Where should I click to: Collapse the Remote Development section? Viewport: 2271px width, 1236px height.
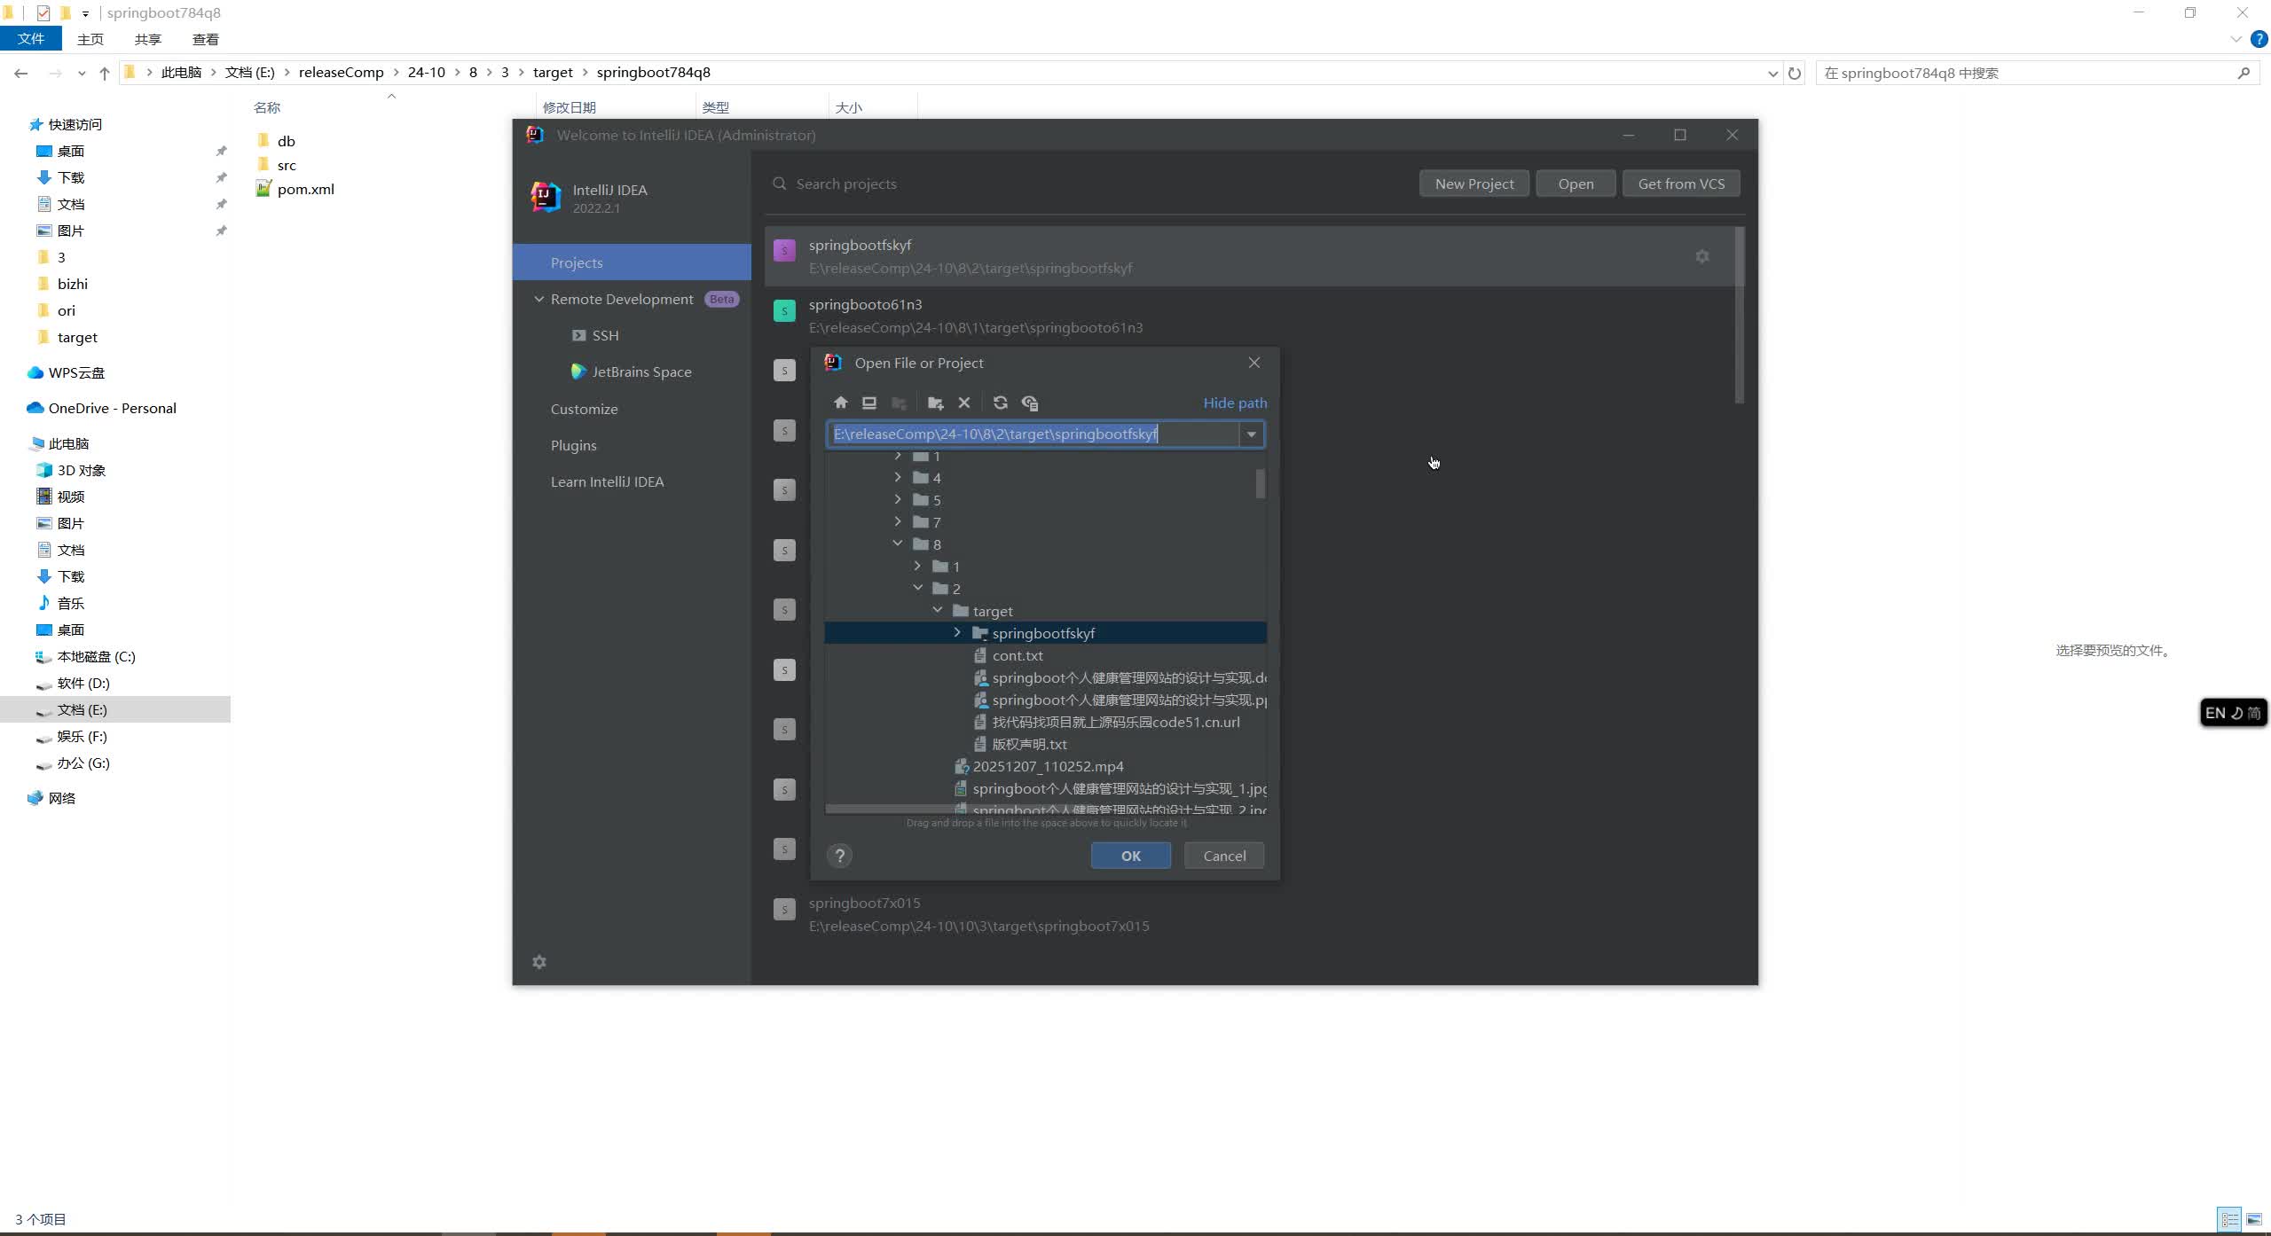coord(539,299)
